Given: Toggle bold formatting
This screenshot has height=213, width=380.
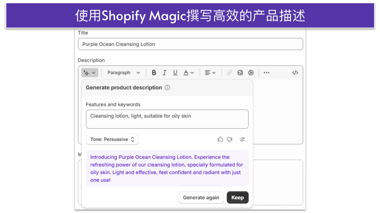Looking at the screenshot, I should click(x=154, y=73).
